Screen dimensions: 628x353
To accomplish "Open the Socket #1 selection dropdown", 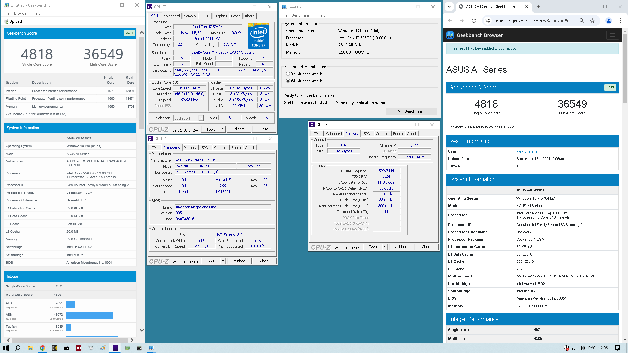I will (188, 118).
